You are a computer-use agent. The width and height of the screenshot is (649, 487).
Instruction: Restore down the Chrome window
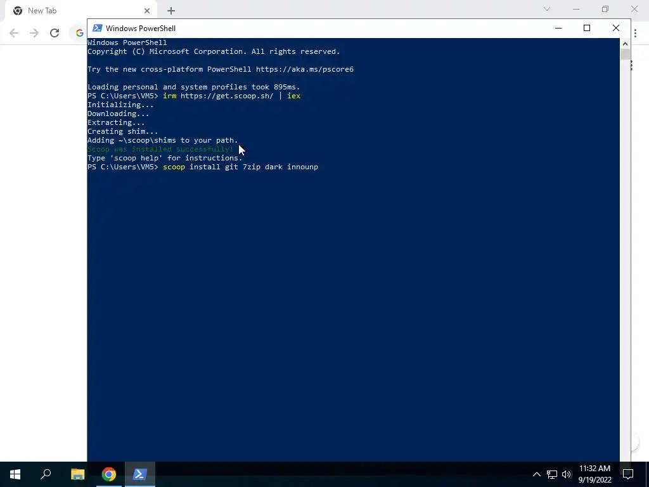605,9
